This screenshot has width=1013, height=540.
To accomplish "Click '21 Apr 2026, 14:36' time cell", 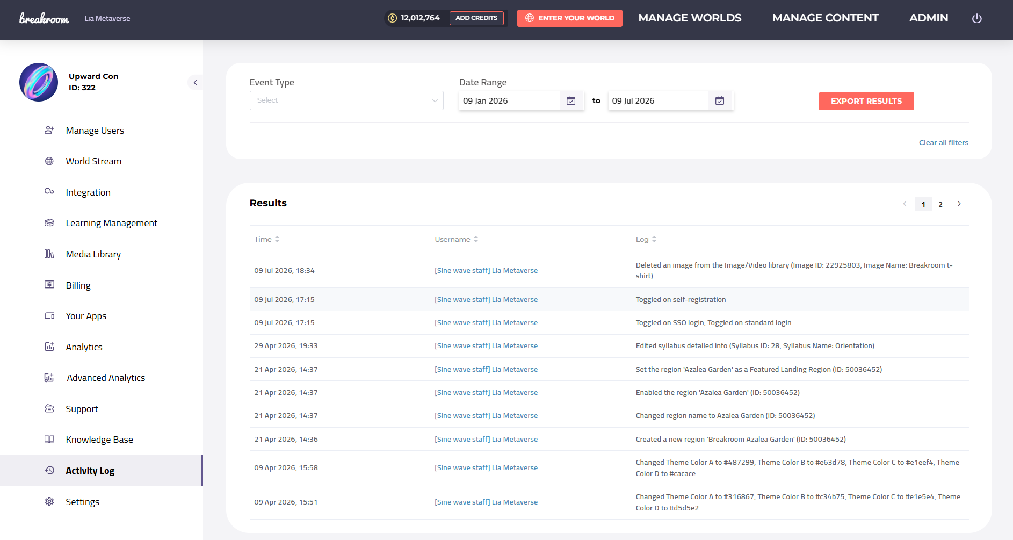I will (x=286, y=439).
